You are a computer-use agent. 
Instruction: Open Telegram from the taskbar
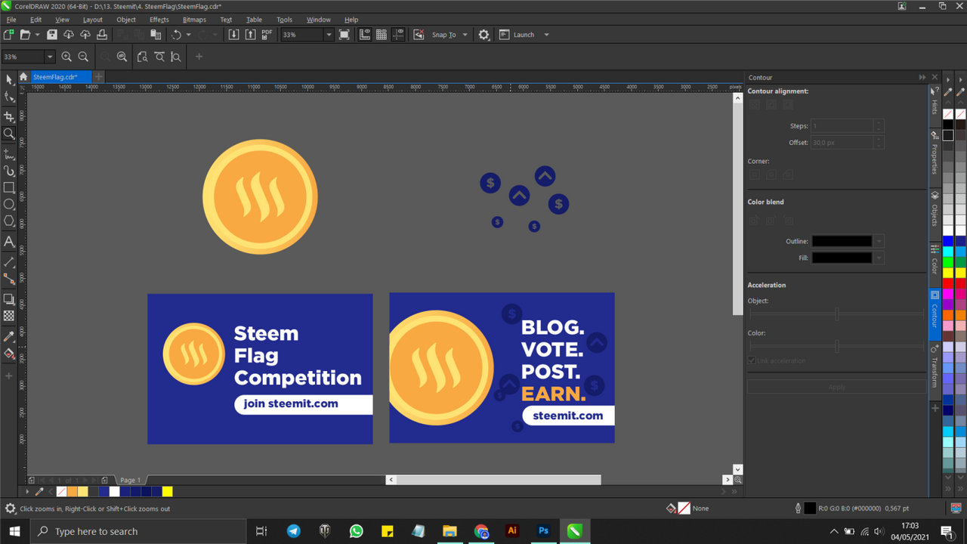click(294, 531)
